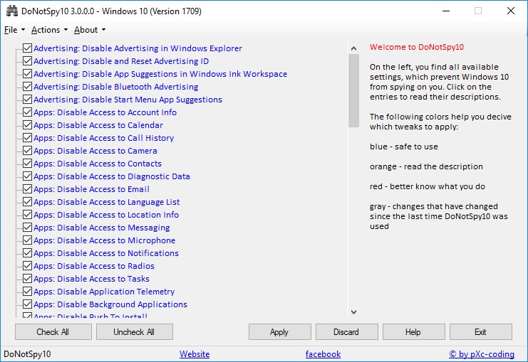The image size is (528, 362).
Task: Open the File menu
Action: click(14, 30)
